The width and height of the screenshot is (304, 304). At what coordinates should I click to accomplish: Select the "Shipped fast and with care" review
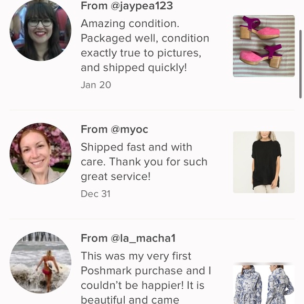point(144,162)
